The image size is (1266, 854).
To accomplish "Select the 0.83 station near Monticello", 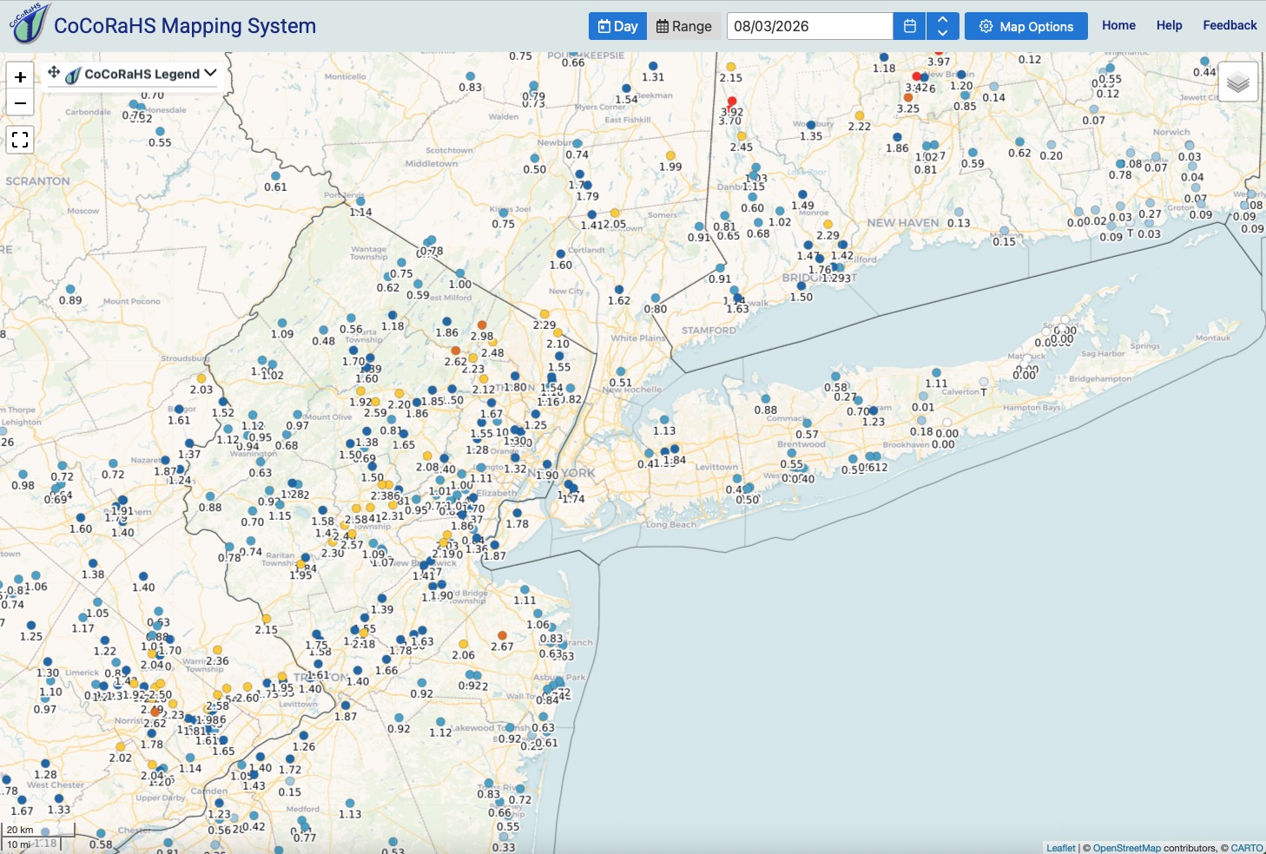I will (x=471, y=76).
